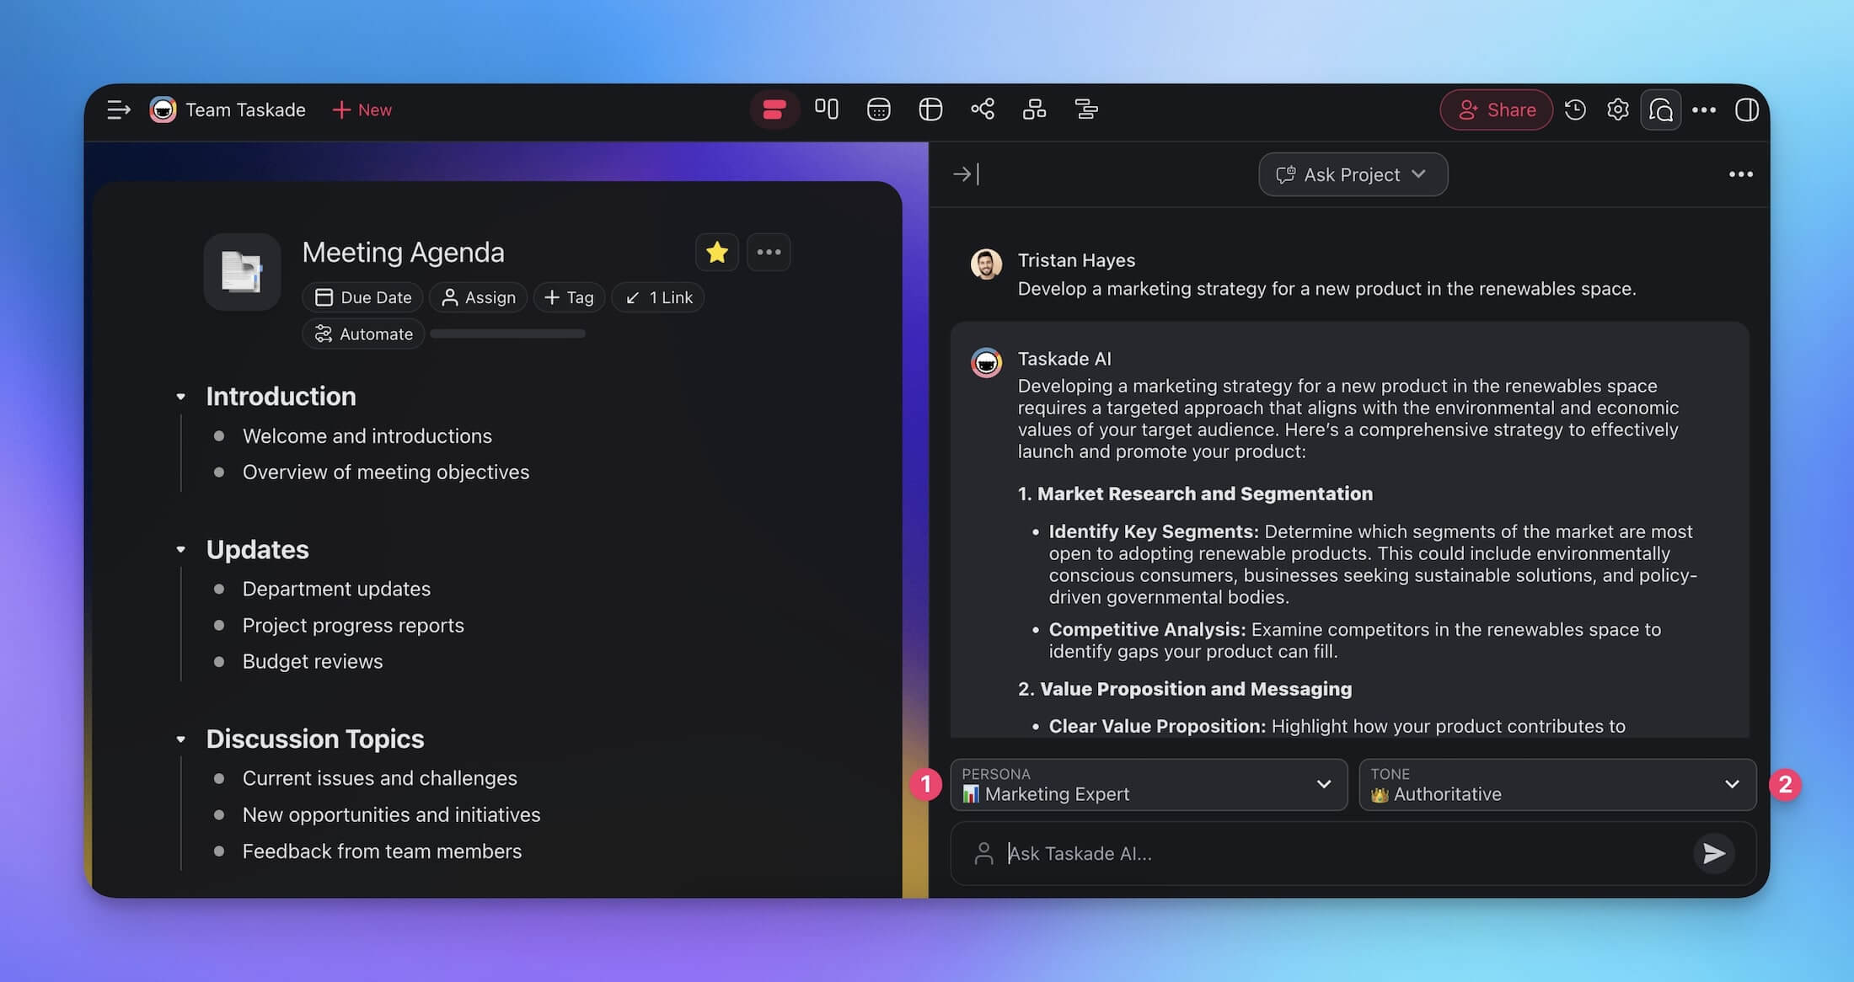Toggle the sidebar panel open

click(x=119, y=110)
